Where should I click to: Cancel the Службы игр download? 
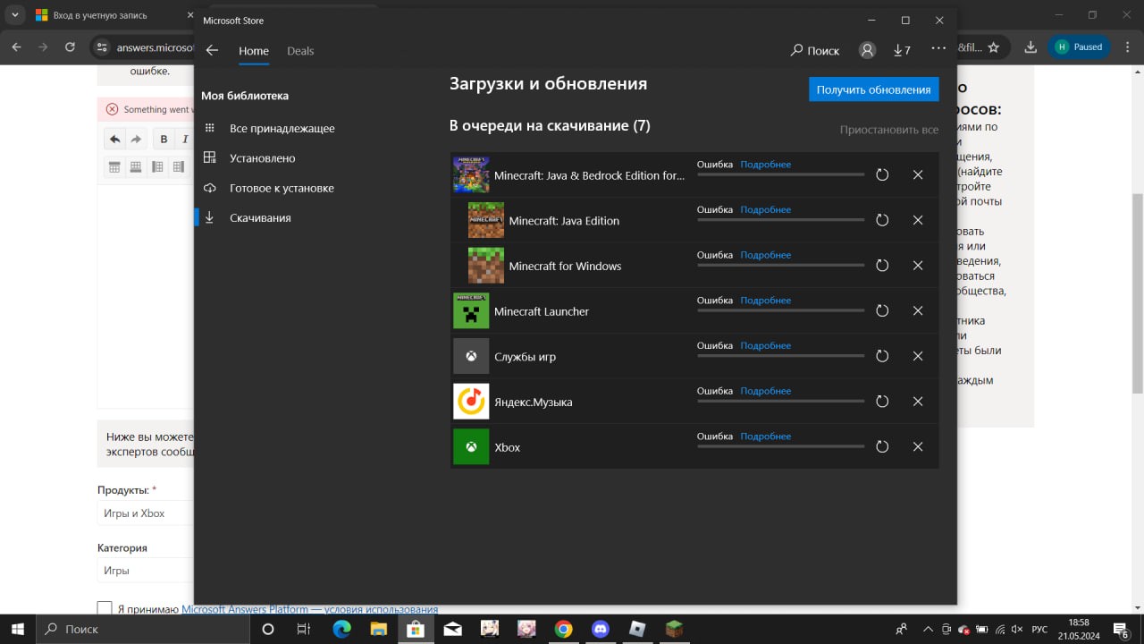point(918,356)
